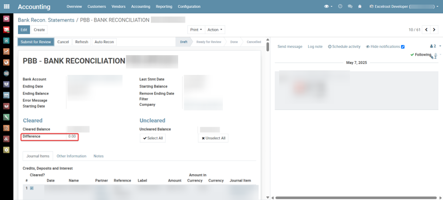Click the Difference value 0.00
Image resolution: width=443 pixels, height=200 pixels.
[72, 136]
